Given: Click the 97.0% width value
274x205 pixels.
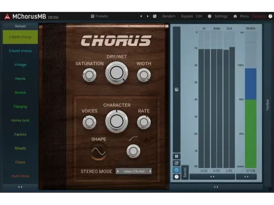Looking at the screenshot, I should click(251, 171).
